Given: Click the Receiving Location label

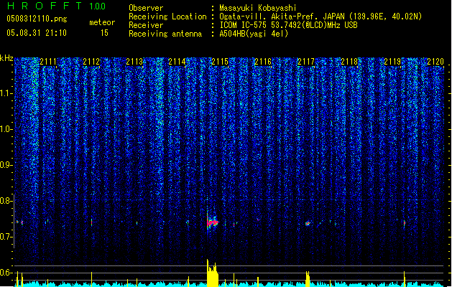Looking at the screenshot, I should click(167, 17).
